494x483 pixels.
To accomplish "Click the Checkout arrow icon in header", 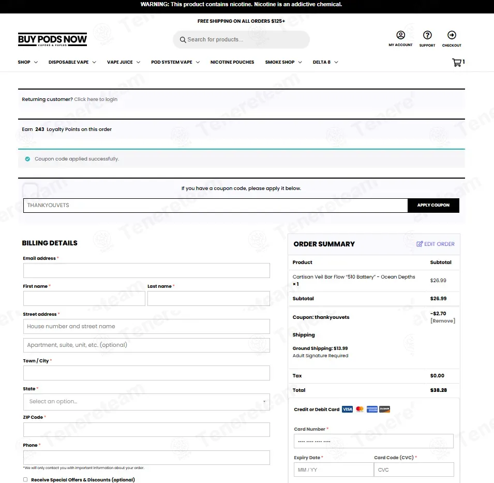I will [x=452, y=35].
